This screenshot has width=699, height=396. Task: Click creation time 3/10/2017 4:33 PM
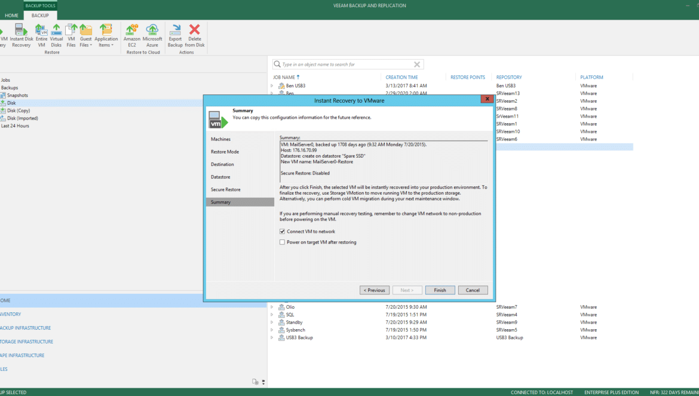406,337
